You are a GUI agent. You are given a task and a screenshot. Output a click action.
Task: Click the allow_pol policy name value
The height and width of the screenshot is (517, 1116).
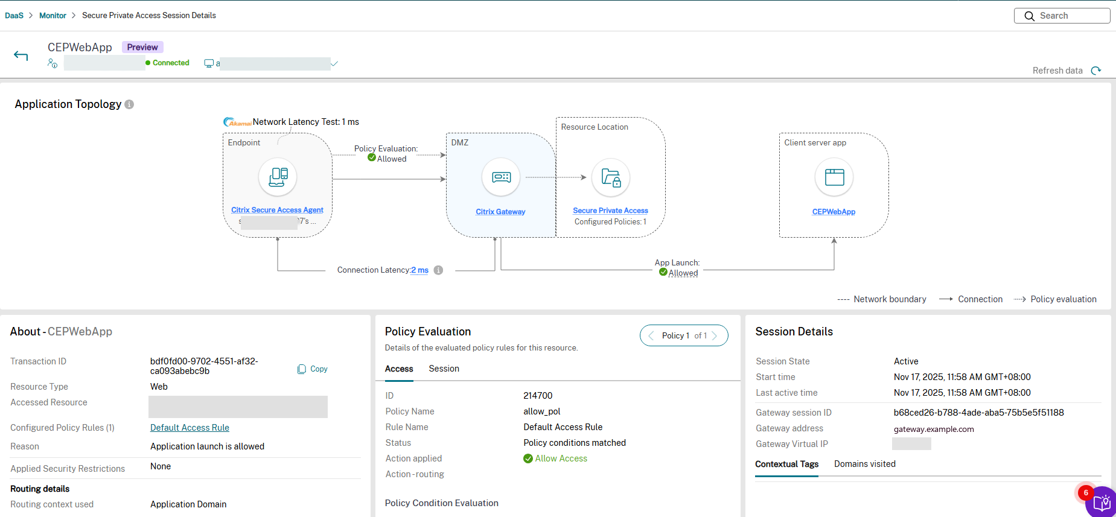click(x=541, y=411)
